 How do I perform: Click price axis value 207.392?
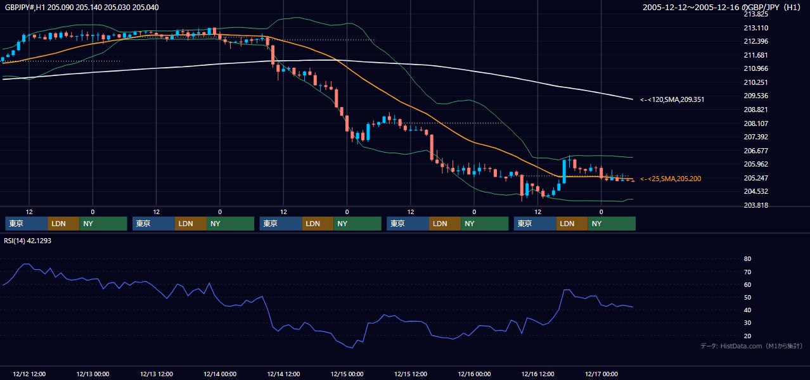(x=755, y=137)
